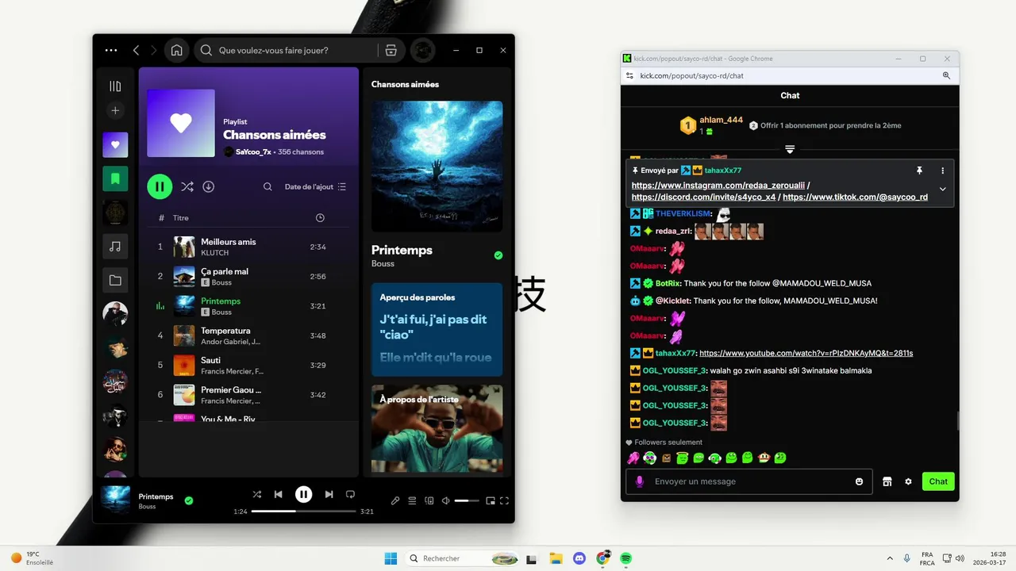Click the purple microphone in chat input
This screenshot has height=571, width=1016.
640,481
